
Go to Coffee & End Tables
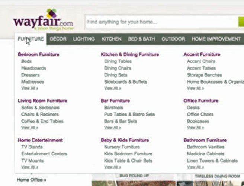tap(42, 121)
